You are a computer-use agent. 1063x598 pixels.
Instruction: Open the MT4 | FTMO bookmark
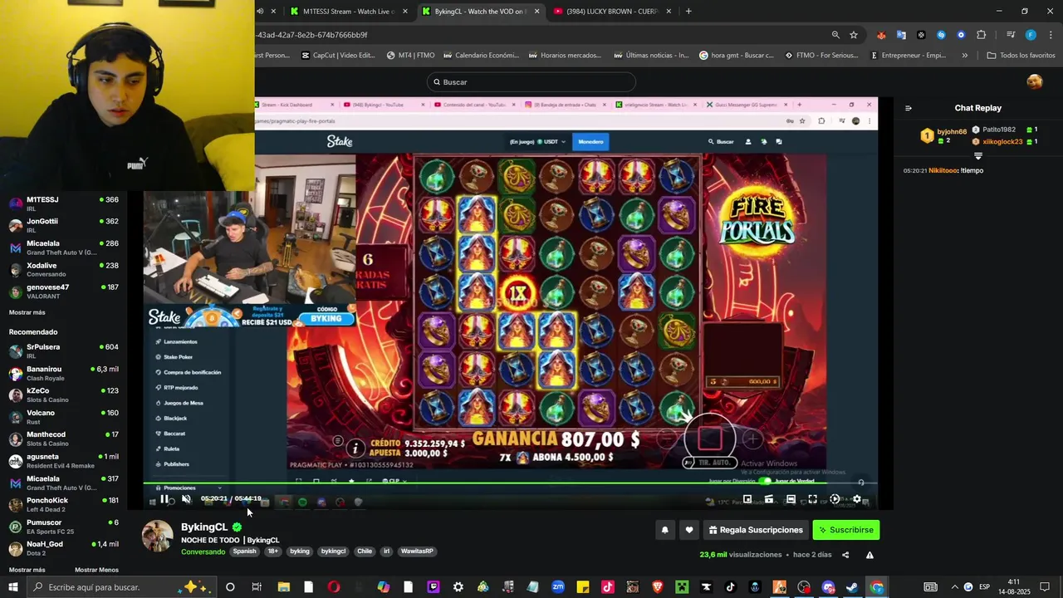(410, 56)
